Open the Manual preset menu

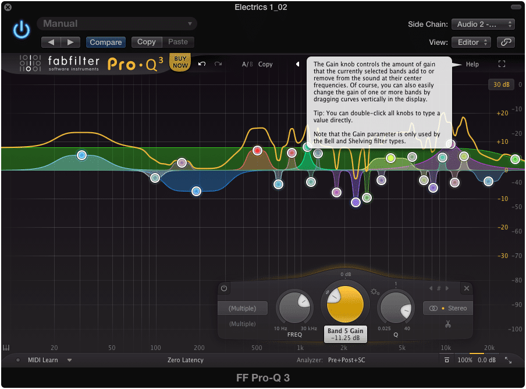117,23
